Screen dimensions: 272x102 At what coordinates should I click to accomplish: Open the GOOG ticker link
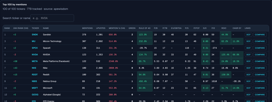35,95
